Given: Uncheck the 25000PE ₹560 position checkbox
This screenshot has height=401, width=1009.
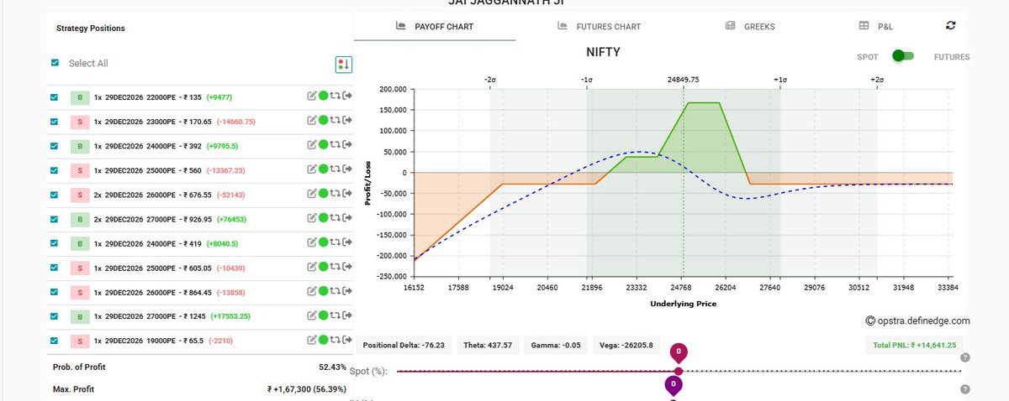Looking at the screenshot, I should pos(55,170).
